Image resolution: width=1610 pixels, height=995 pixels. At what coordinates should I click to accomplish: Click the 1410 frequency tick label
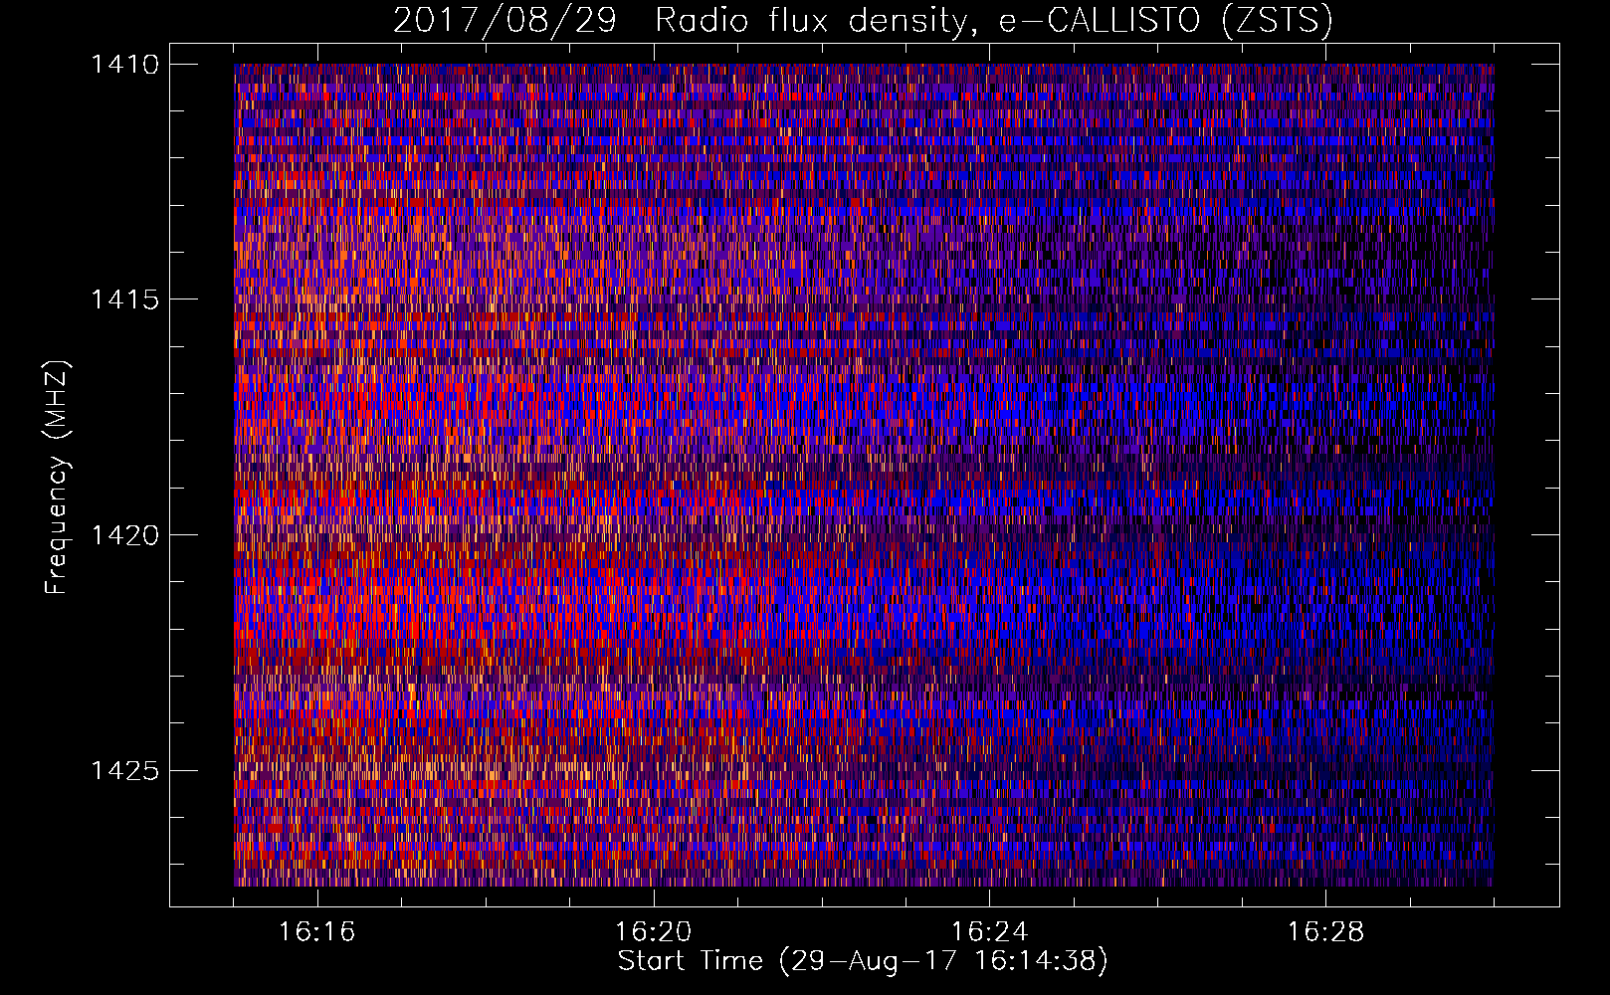[124, 65]
